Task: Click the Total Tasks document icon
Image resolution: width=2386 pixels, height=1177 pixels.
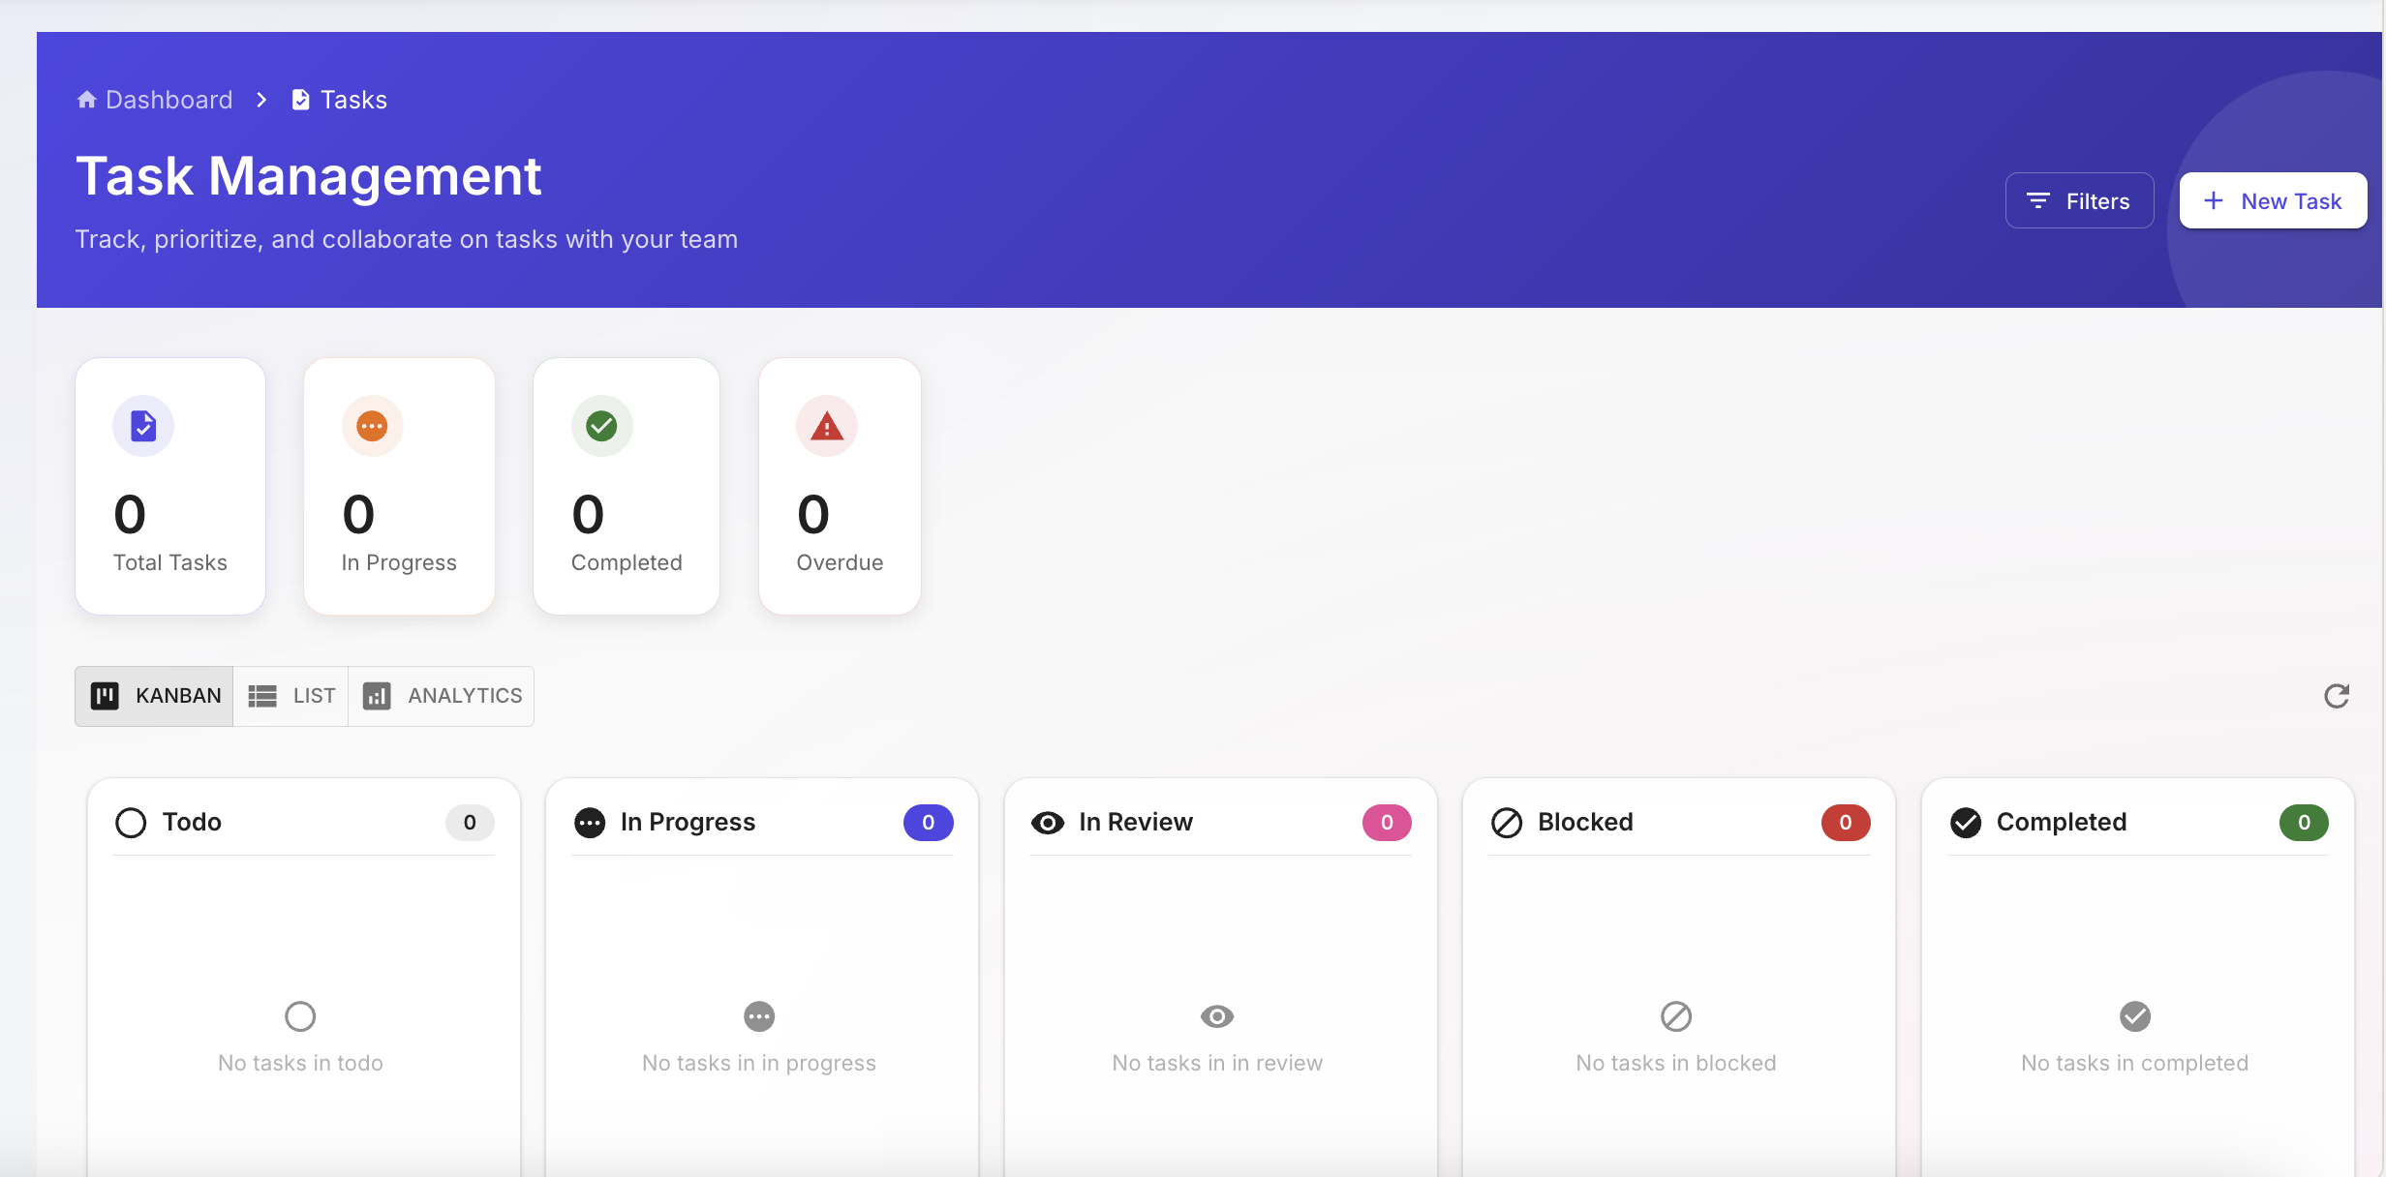Action: (143, 426)
